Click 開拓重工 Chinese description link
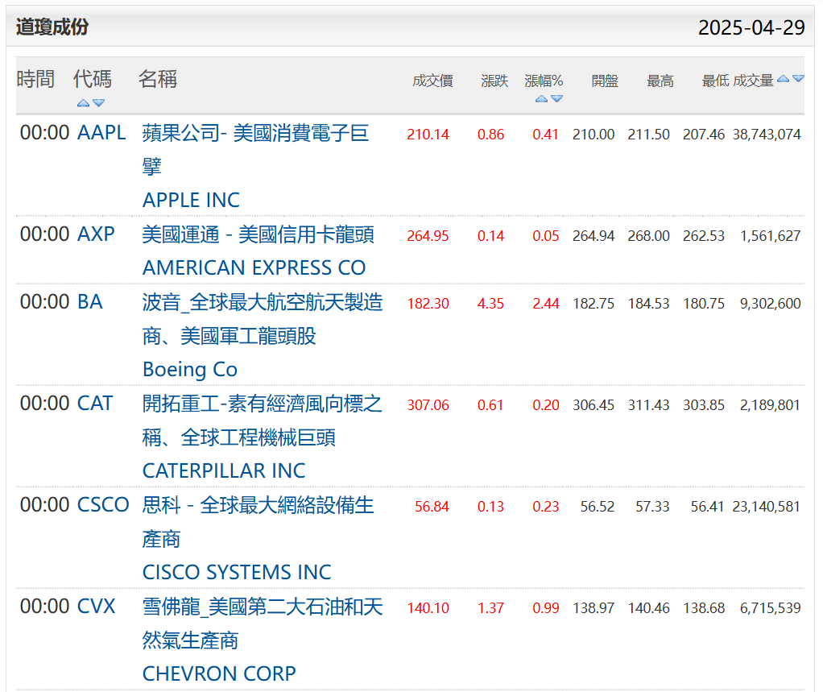Screen dimensions: 823x692 point(263,420)
